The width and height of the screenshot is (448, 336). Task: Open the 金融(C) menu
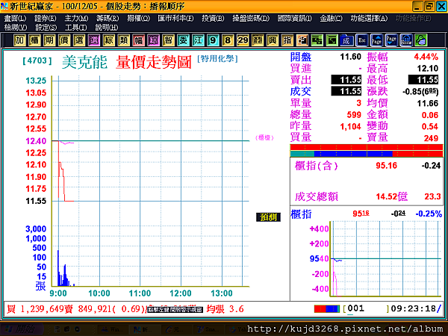[x=331, y=19]
